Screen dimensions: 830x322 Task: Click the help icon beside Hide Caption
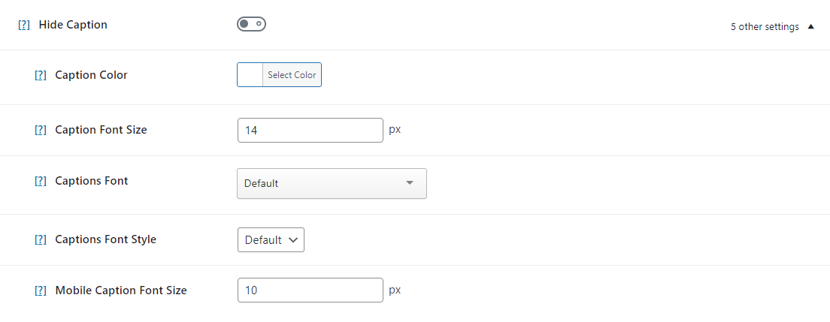[24, 25]
